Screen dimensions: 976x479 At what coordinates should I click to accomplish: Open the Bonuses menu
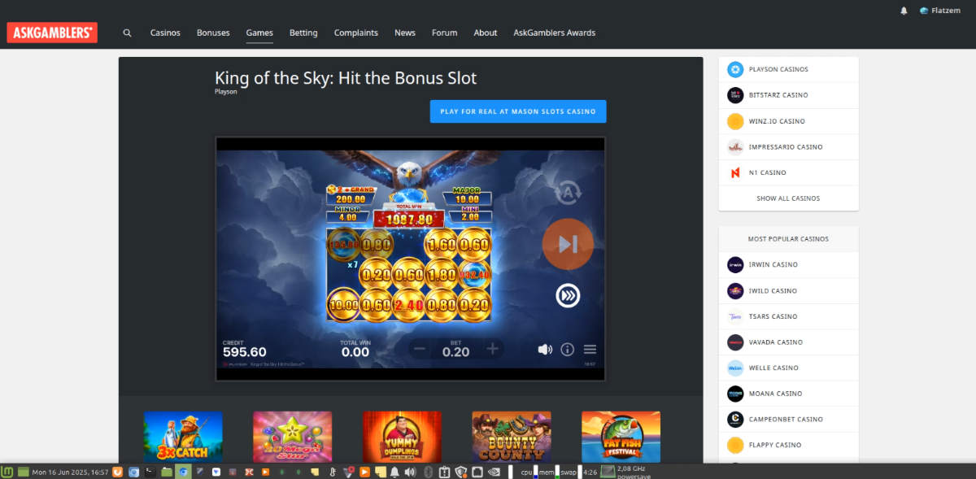click(213, 33)
